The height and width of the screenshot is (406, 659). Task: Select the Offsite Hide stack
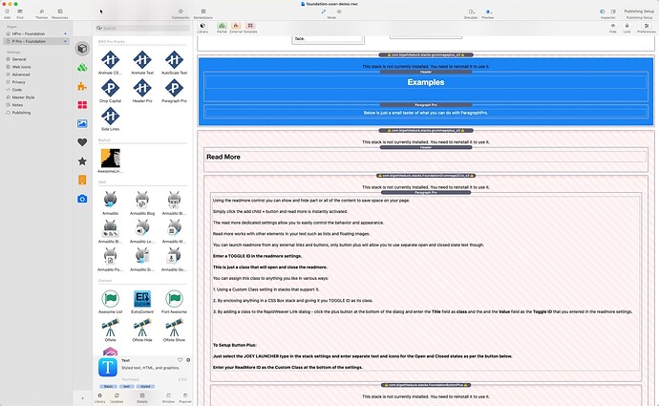click(142, 330)
